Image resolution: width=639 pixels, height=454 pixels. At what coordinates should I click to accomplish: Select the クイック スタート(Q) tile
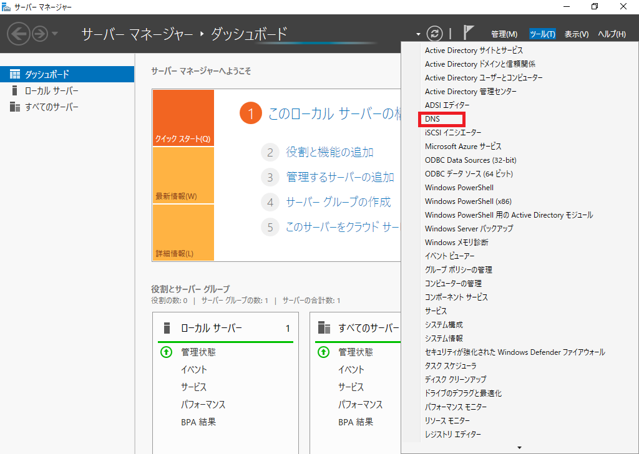coord(183,118)
